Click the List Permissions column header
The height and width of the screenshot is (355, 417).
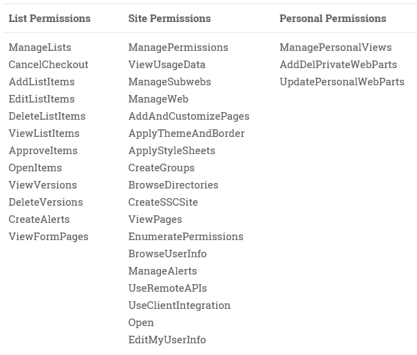pos(50,19)
